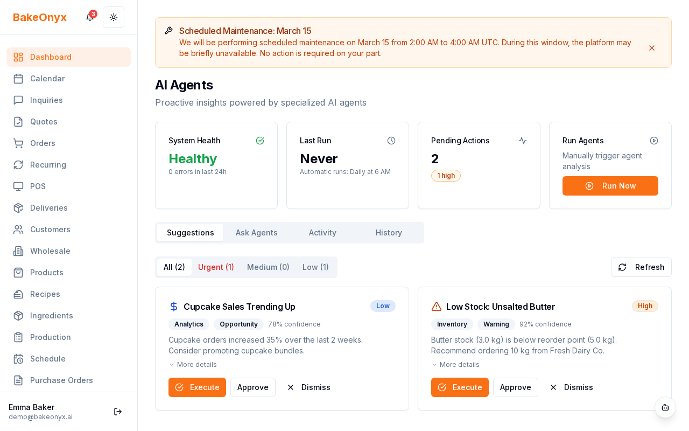Execute the Low Stock Unsalted Butter suggestion
Image resolution: width=689 pixels, height=431 pixels.
coord(460,387)
